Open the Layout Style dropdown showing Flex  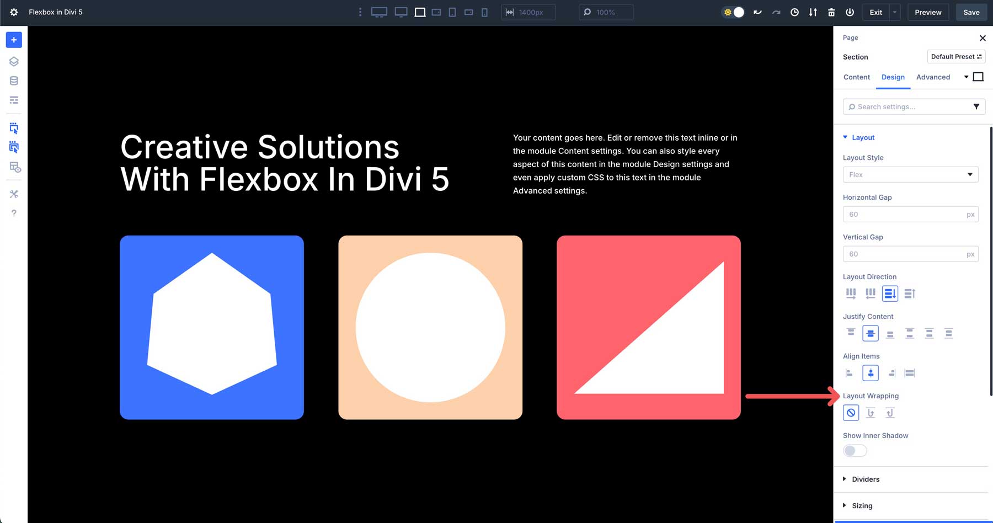pyautogui.click(x=910, y=174)
